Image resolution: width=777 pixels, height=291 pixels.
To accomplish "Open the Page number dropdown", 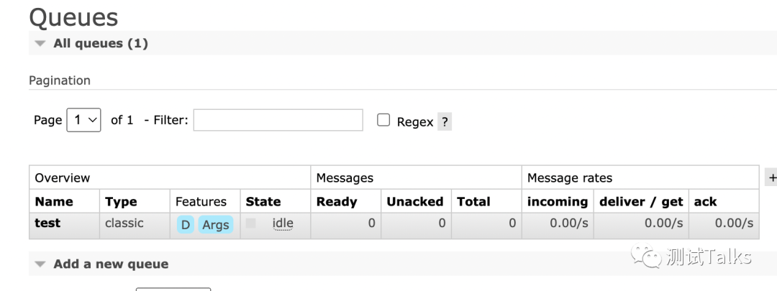I will [x=84, y=120].
